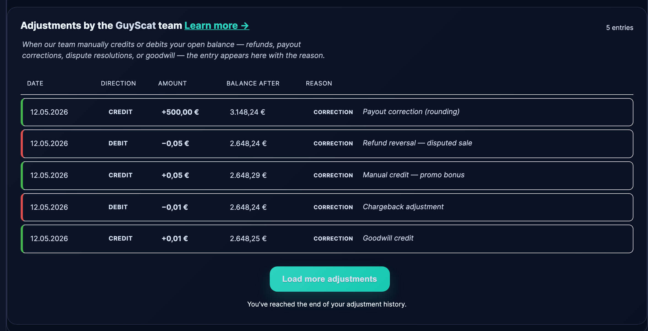Open the Learn more link

[217, 26]
